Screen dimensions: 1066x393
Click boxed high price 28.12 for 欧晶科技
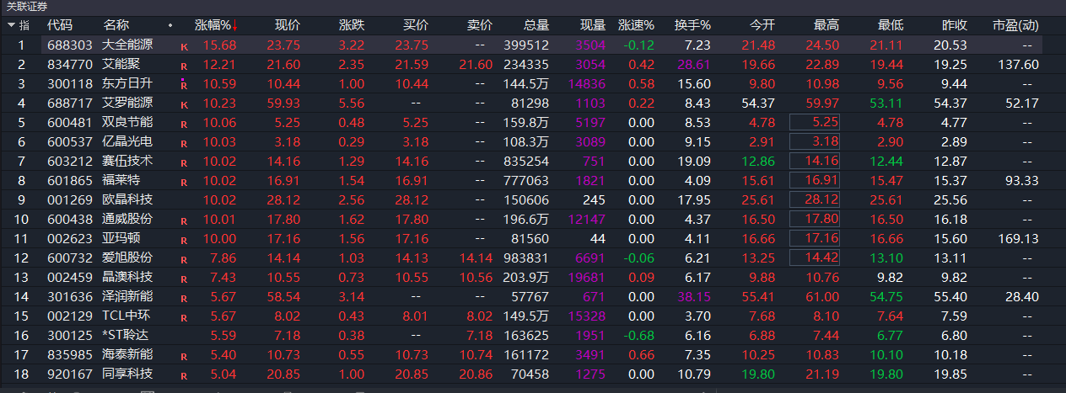tap(815, 199)
